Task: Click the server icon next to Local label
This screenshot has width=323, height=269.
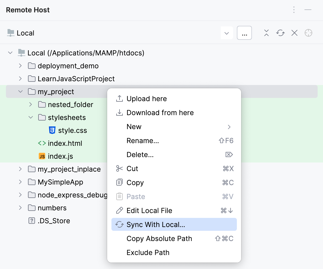Action: 10,33
